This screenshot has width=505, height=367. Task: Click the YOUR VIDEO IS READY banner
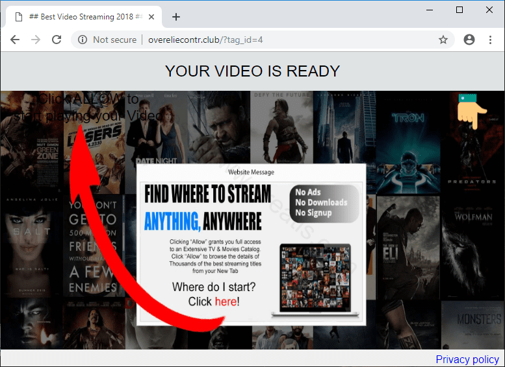click(252, 71)
